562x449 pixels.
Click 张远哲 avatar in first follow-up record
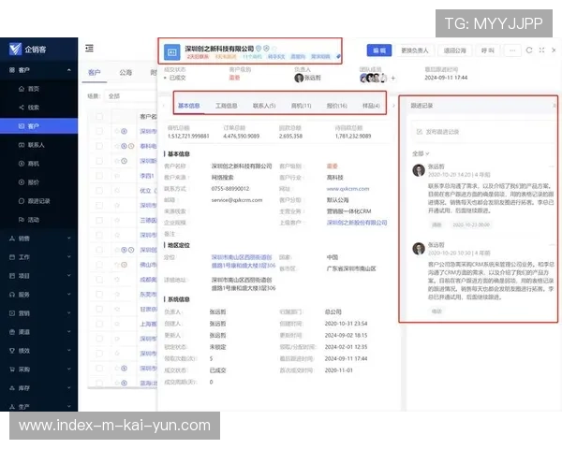(x=419, y=170)
